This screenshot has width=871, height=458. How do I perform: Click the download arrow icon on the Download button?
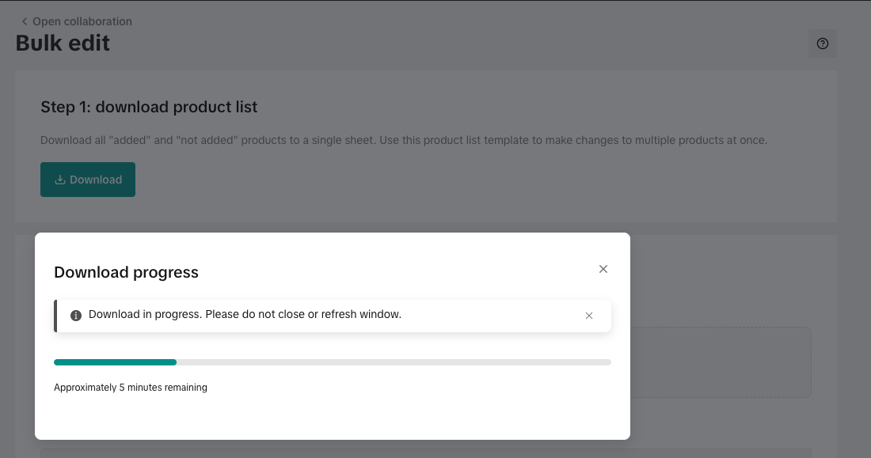(59, 180)
